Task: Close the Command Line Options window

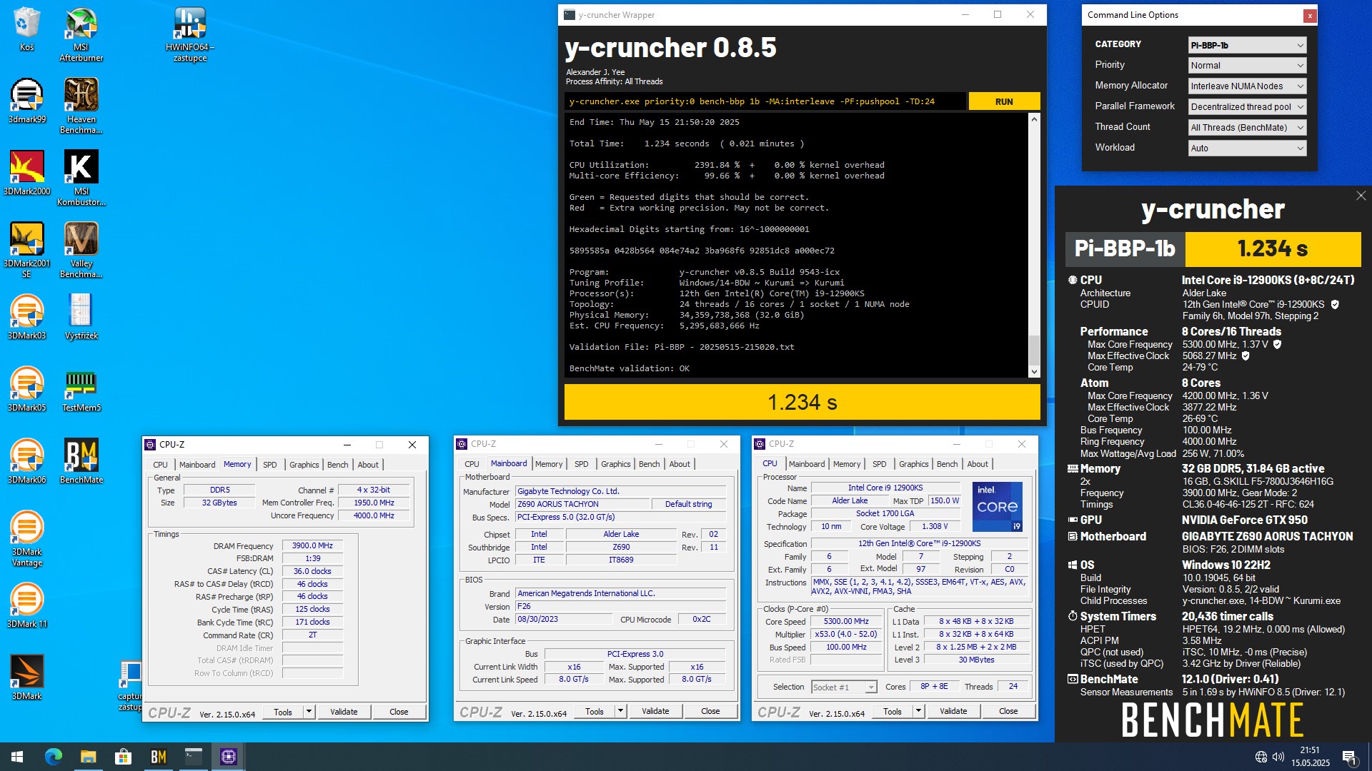Action: [1309, 15]
